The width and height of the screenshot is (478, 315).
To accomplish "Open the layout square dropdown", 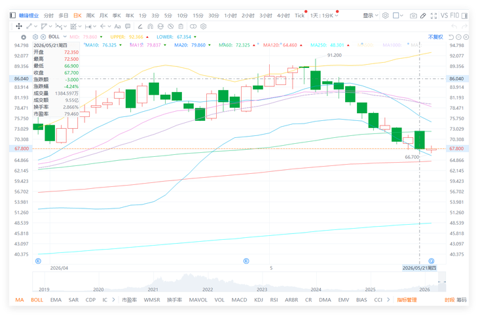I will click(x=398, y=15).
